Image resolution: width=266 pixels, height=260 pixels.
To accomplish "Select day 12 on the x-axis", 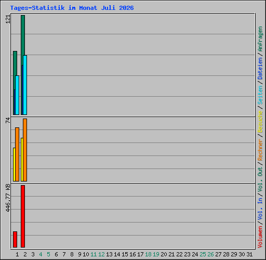I will point(101,254).
